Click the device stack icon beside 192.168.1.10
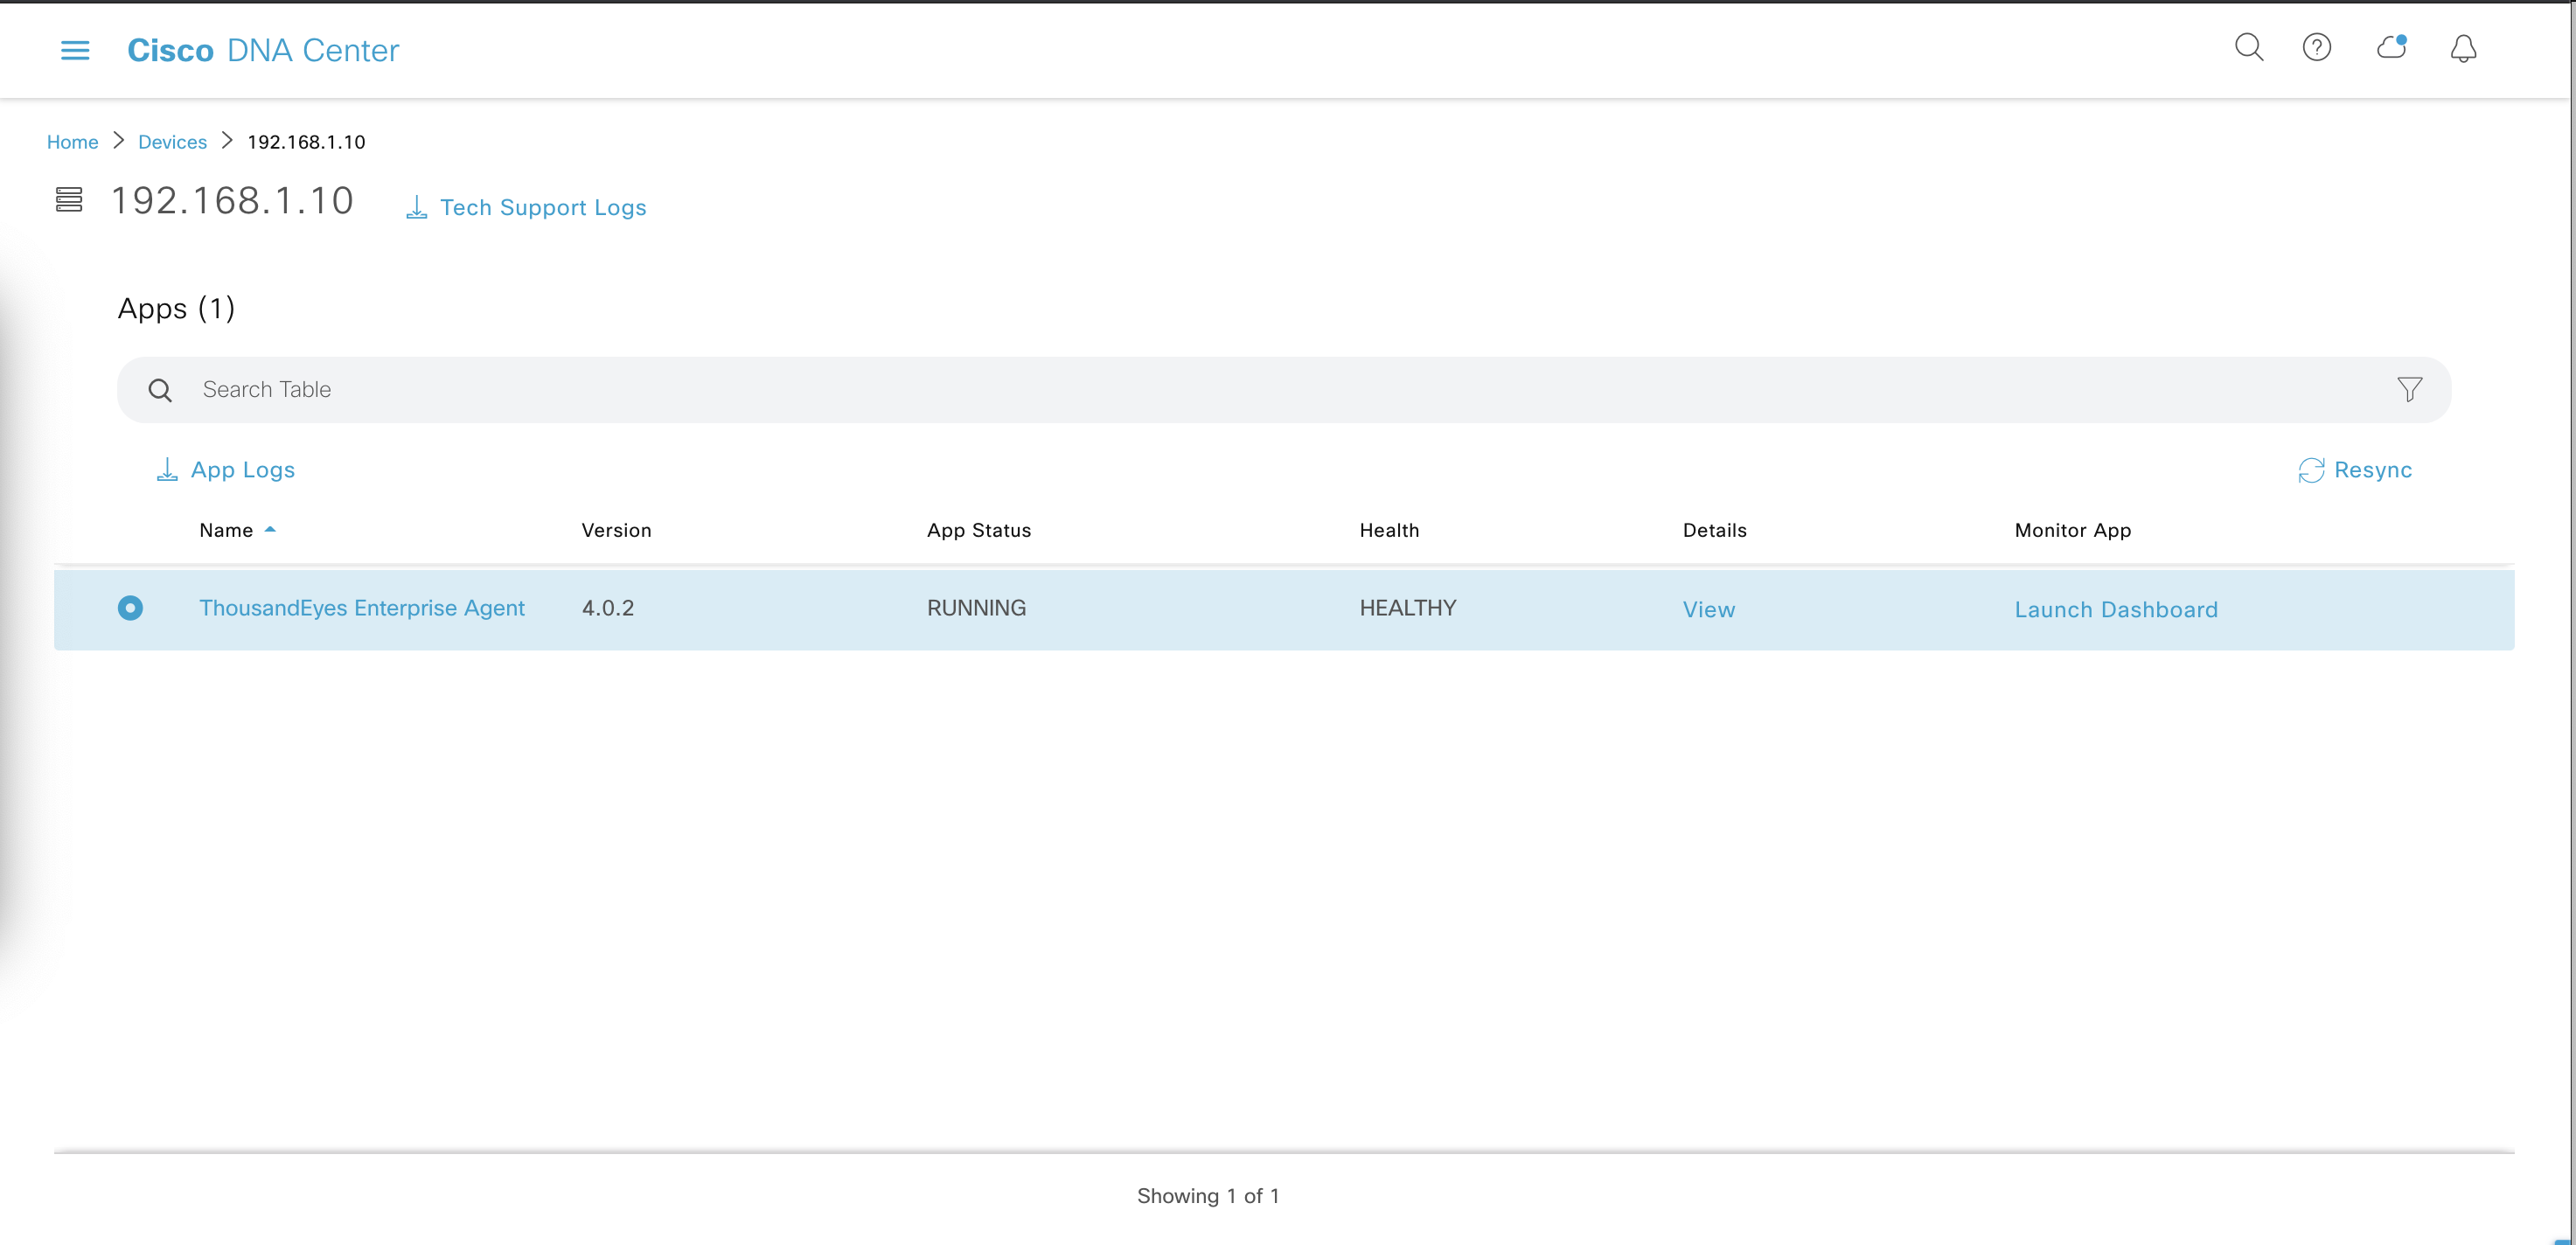The height and width of the screenshot is (1245, 2576). click(x=69, y=200)
